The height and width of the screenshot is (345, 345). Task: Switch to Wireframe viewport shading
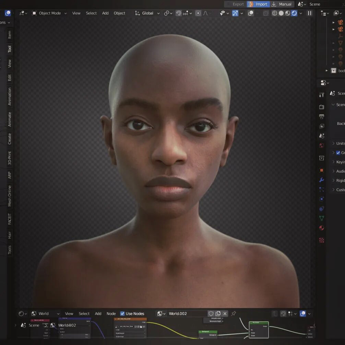point(274,13)
